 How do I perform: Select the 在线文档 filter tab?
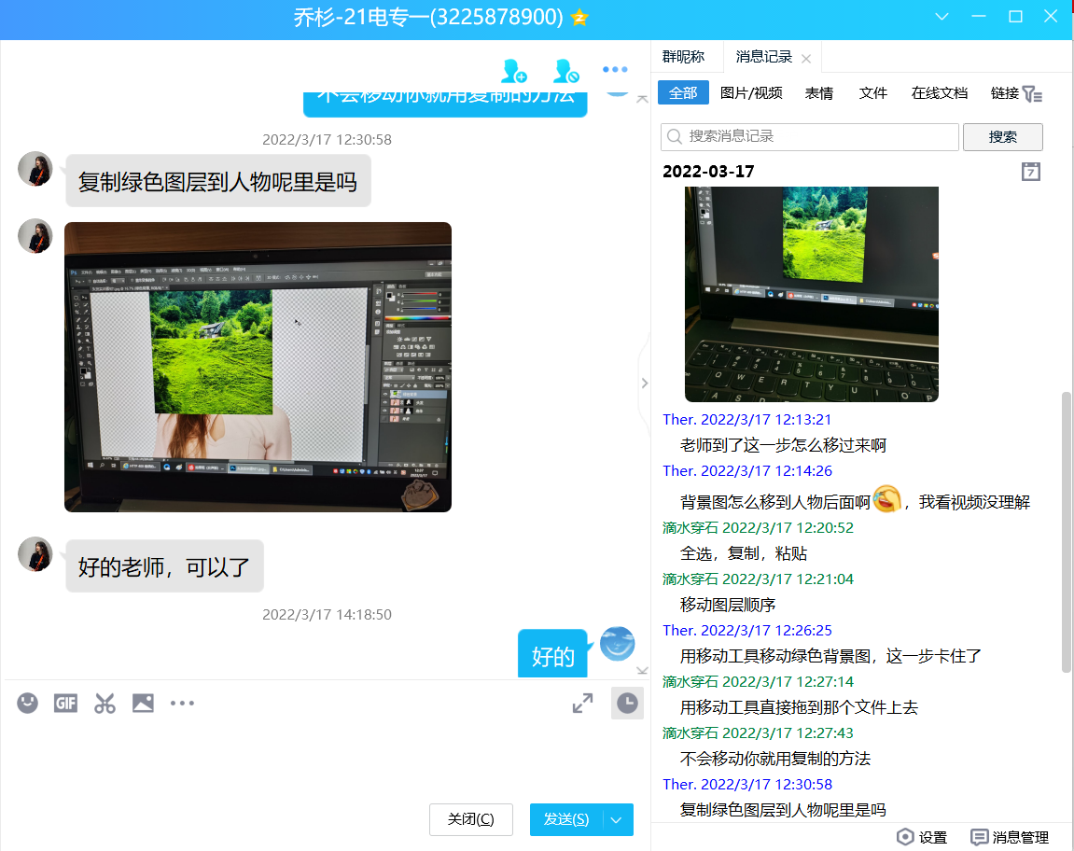939,93
